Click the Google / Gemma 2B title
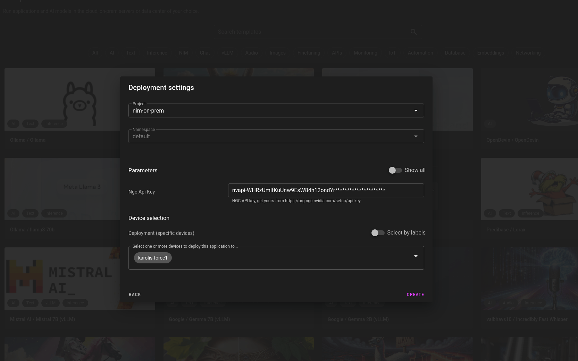Screen dimensions: 578x361 [x=358, y=319]
